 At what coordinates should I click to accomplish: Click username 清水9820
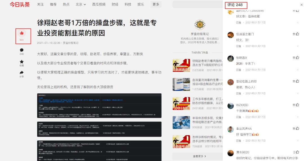pyautogui.click(x=243, y=152)
